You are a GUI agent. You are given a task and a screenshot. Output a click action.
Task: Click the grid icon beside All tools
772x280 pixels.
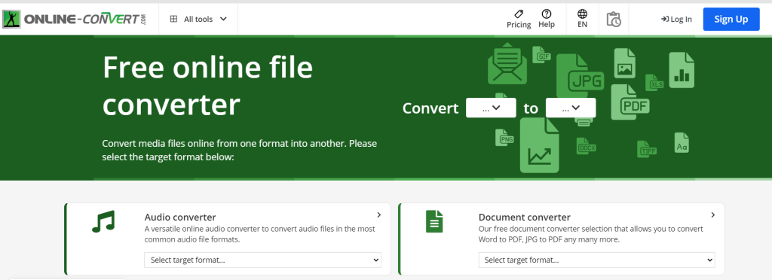coord(173,19)
